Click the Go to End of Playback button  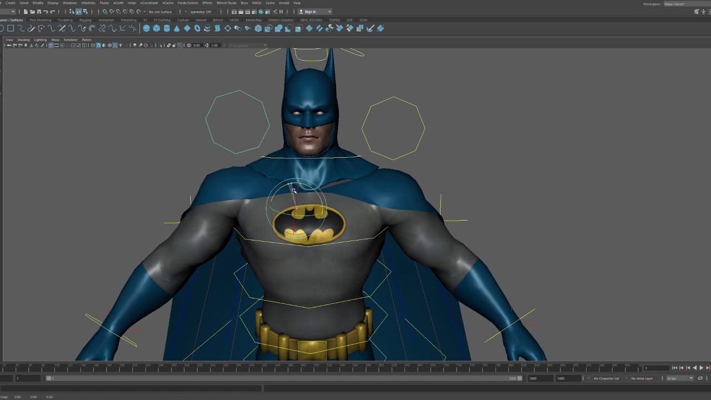coord(708,368)
